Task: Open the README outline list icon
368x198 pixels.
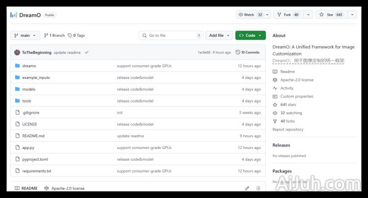Action: click(259, 188)
